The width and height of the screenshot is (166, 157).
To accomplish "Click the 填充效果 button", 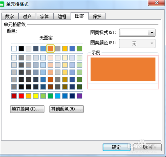I will [27, 109].
